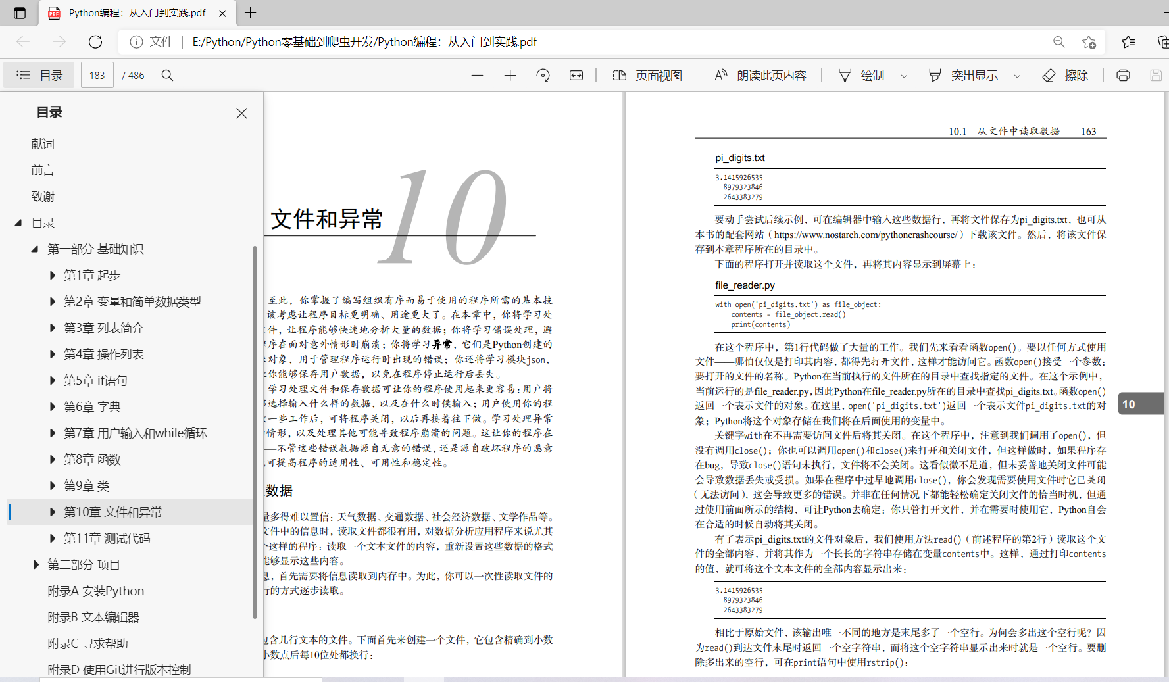Select the 绘制 draw tool
Viewport: 1169px width, 682px height.
pyautogui.click(x=861, y=76)
